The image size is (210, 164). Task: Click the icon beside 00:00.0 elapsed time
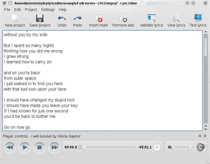[x=80, y=147]
